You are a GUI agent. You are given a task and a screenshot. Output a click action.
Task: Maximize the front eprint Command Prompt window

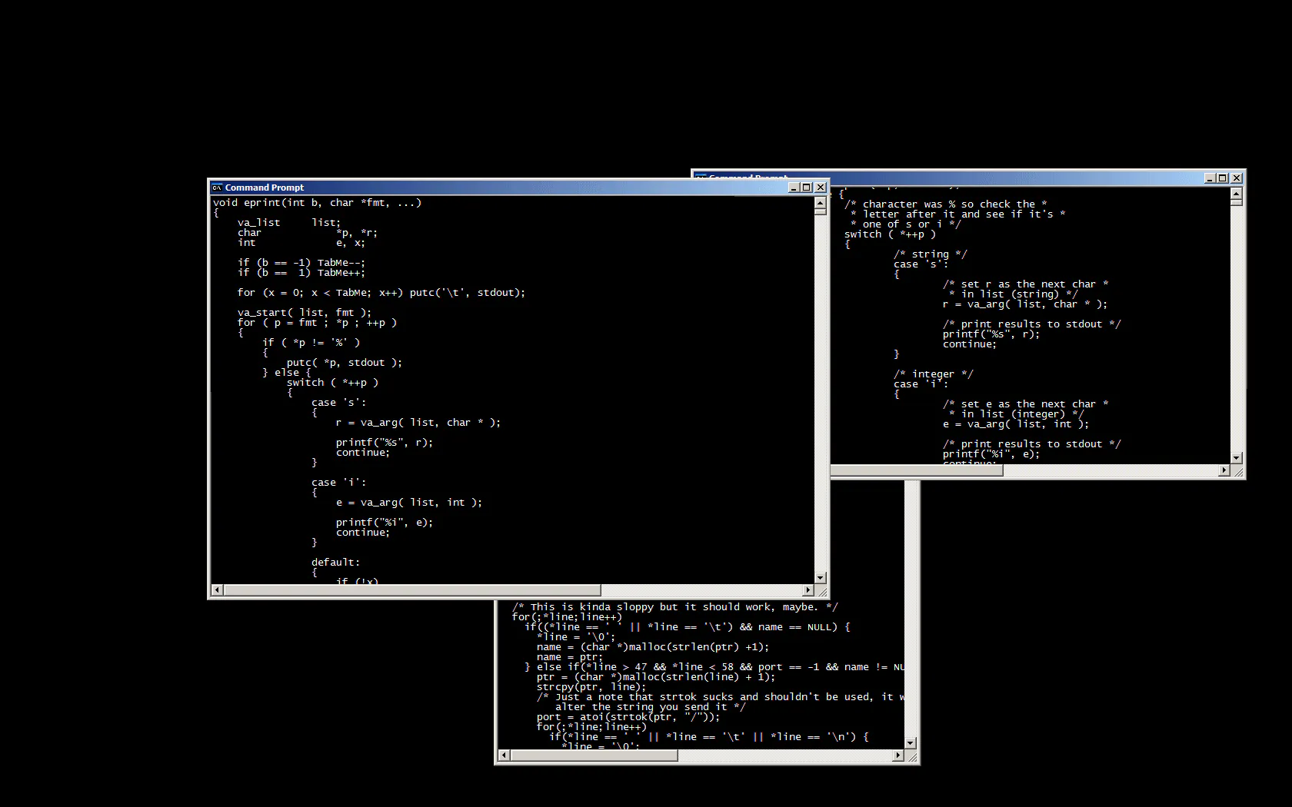pyautogui.click(x=807, y=188)
